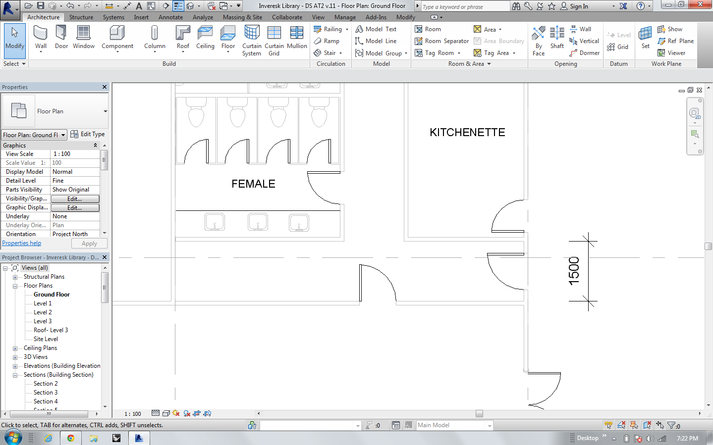Select the Curtain Grid tool
Viewport: 713px width, 445px height.
[274, 41]
